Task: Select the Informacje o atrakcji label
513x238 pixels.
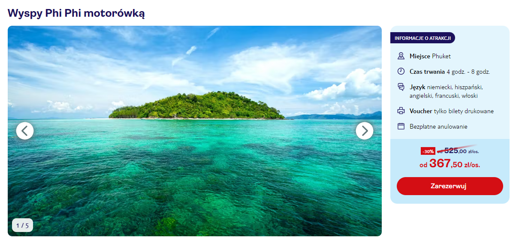Action: click(422, 38)
